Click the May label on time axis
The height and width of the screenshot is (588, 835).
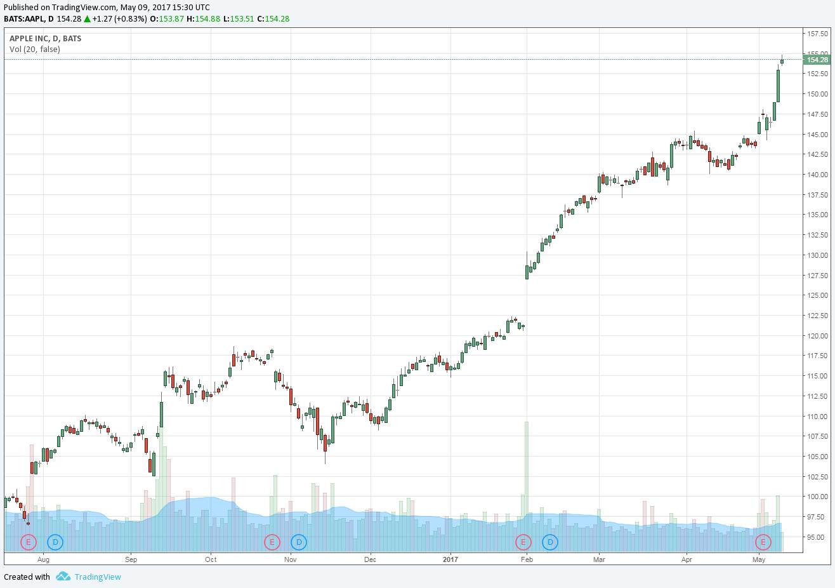pos(759,559)
